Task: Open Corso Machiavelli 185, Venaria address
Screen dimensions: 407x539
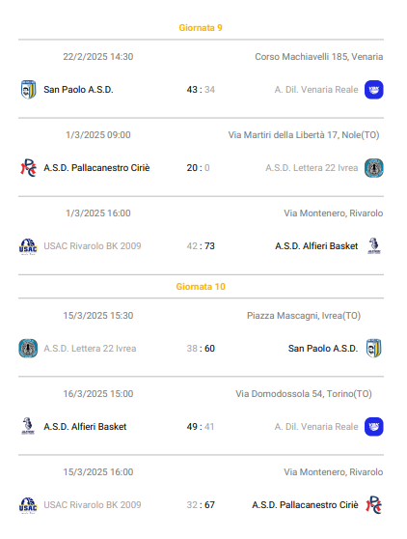Action: click(319, 57)
